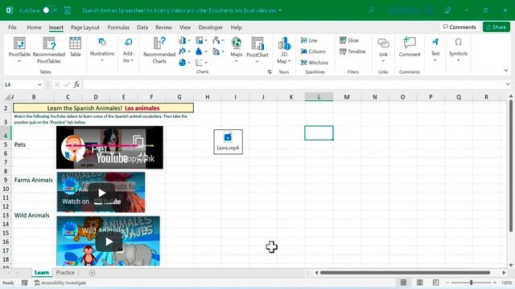Insert a Link
The height and width of the screenshot is (289, 515).
pyautogui.click(x=383, y=49)
